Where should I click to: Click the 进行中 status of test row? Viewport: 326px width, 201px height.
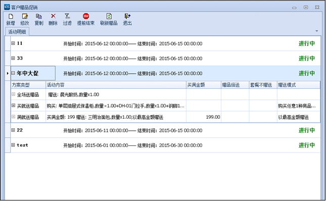307,145
